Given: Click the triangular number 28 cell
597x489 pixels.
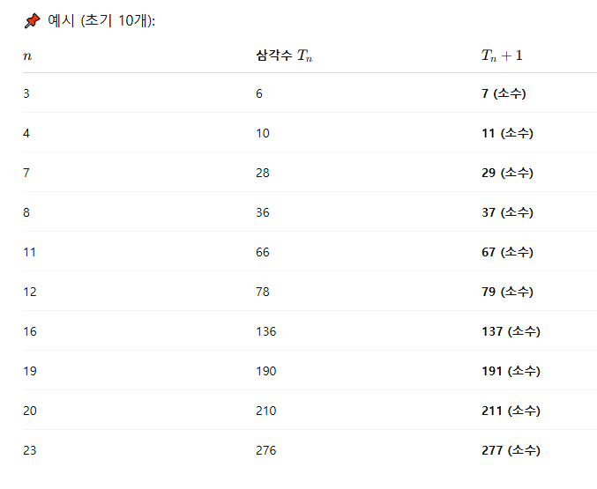Looking at the screenshot, I should (x=263, y=173).
